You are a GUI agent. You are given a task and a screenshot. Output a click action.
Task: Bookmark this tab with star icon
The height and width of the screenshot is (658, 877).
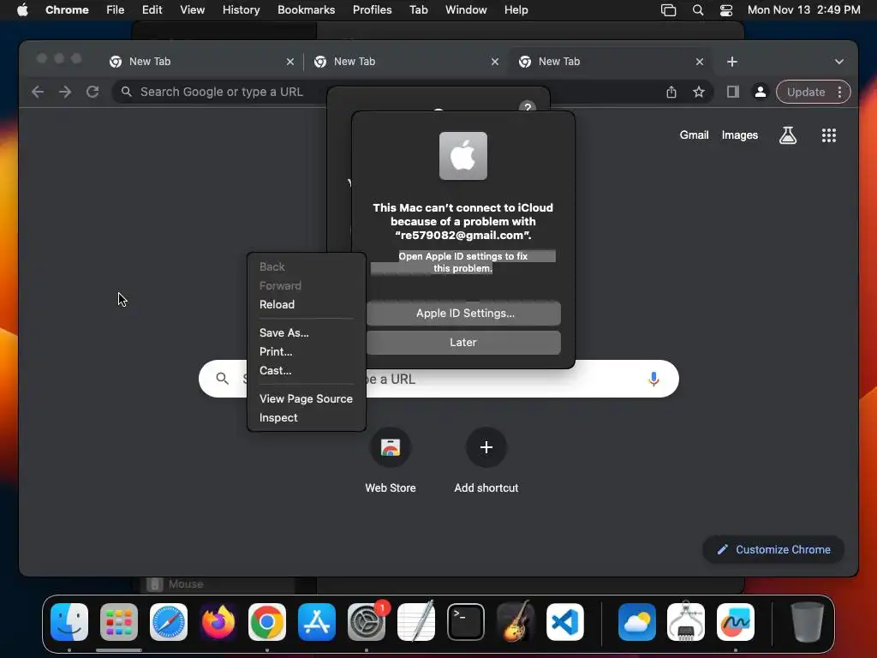click(699, 92)
